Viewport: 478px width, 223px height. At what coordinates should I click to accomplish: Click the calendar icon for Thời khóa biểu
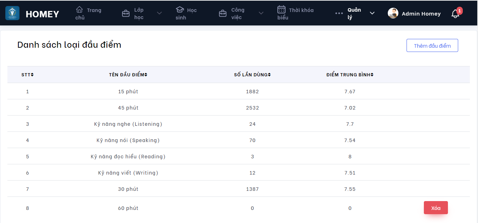(x=281, y=10)
